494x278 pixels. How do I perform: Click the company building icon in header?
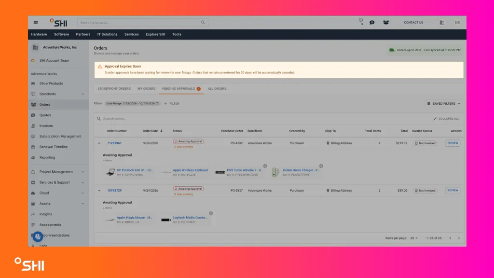point(442,22)
